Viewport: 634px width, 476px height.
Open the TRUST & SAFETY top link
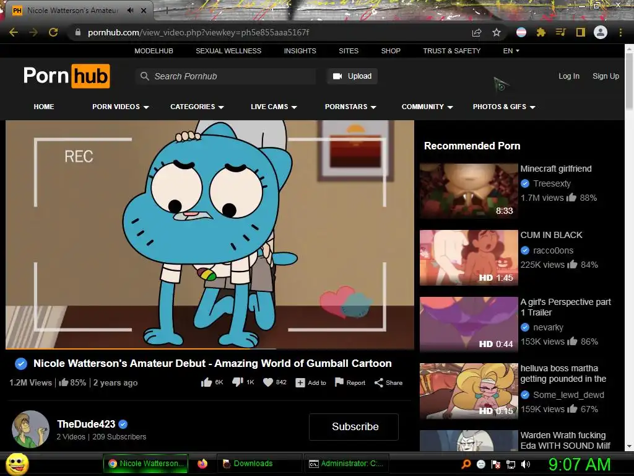pyautogui.click(x=451, y=51)
